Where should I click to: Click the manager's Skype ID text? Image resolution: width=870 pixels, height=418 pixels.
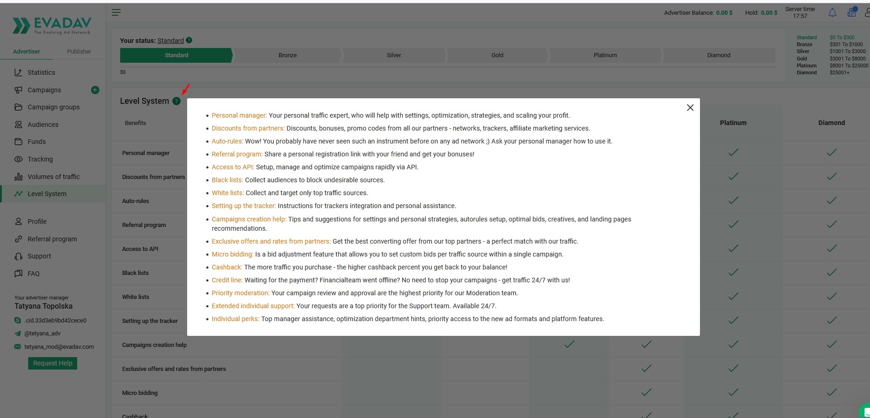(55, 320)
